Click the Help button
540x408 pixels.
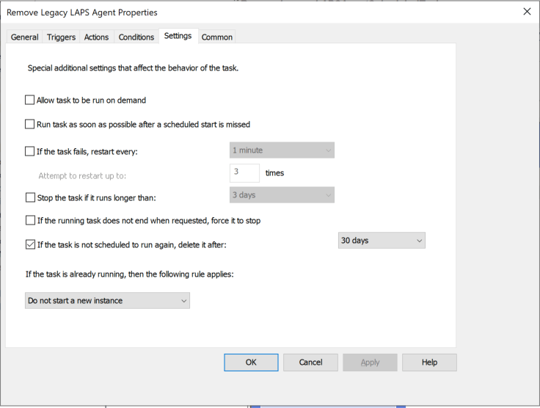[429, 363]
